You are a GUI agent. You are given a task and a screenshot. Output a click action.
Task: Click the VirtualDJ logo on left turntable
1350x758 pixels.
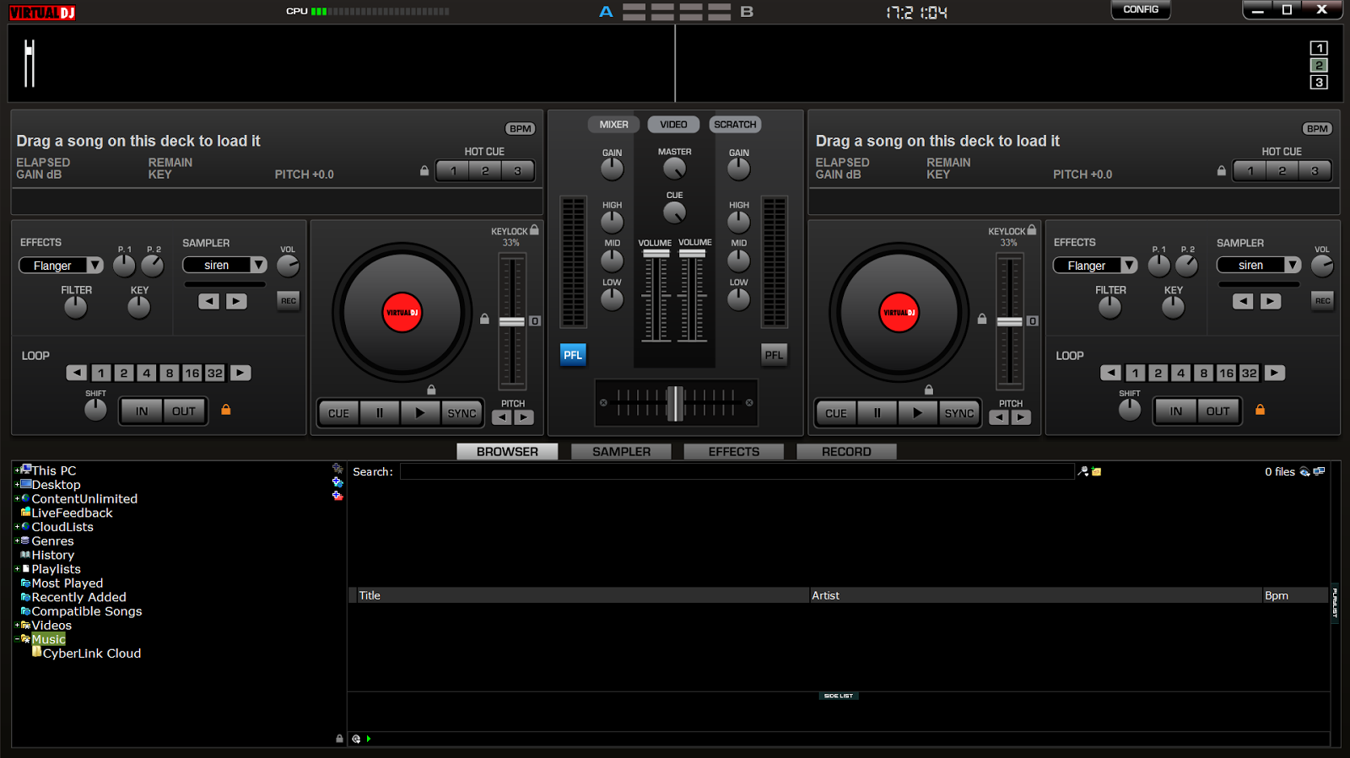402,313
